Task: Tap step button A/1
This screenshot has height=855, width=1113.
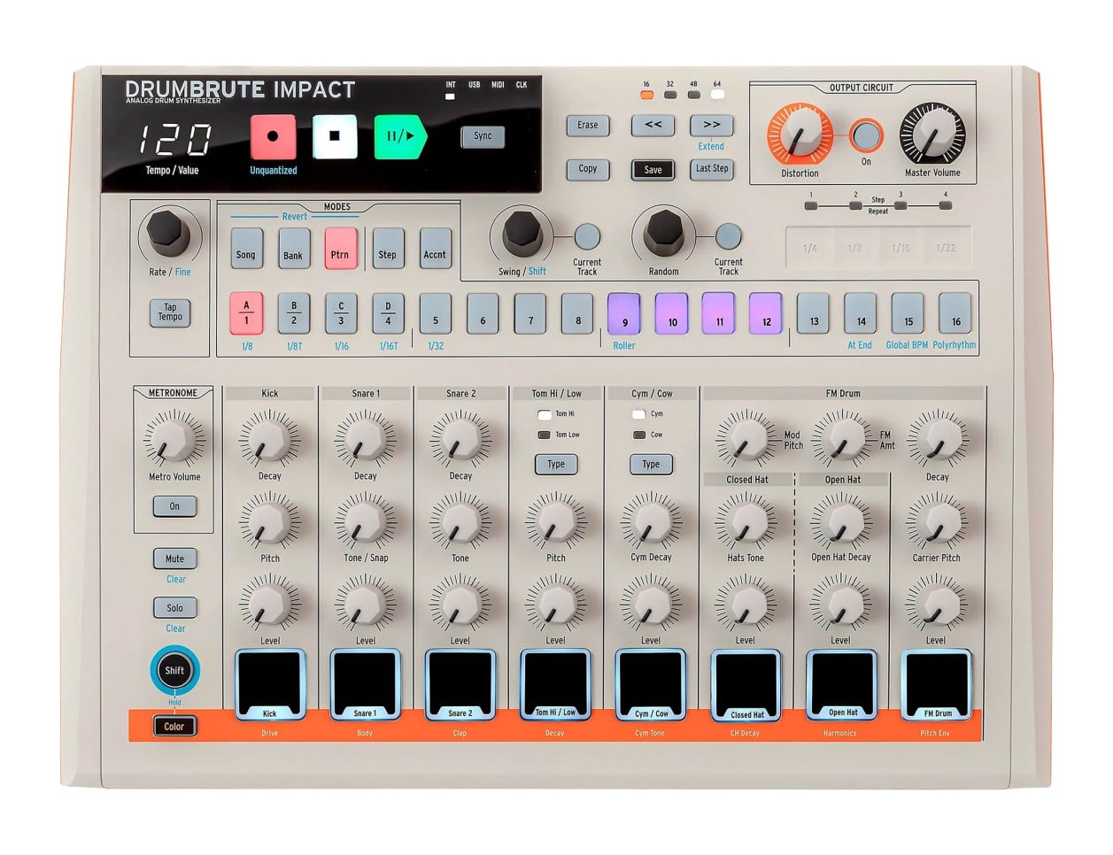Action: point(246,313)
